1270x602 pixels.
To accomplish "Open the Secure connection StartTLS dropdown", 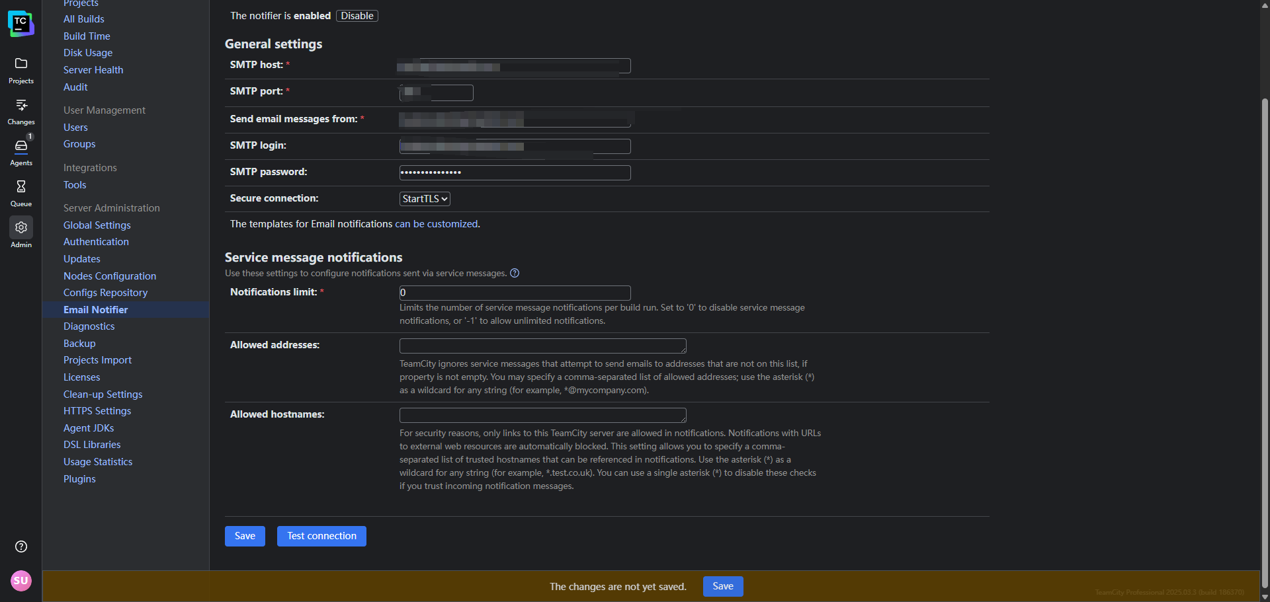I will click(425, 199).
